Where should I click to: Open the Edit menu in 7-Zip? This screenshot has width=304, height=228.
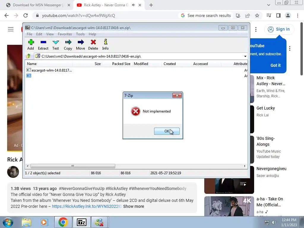tap(39, 34)
